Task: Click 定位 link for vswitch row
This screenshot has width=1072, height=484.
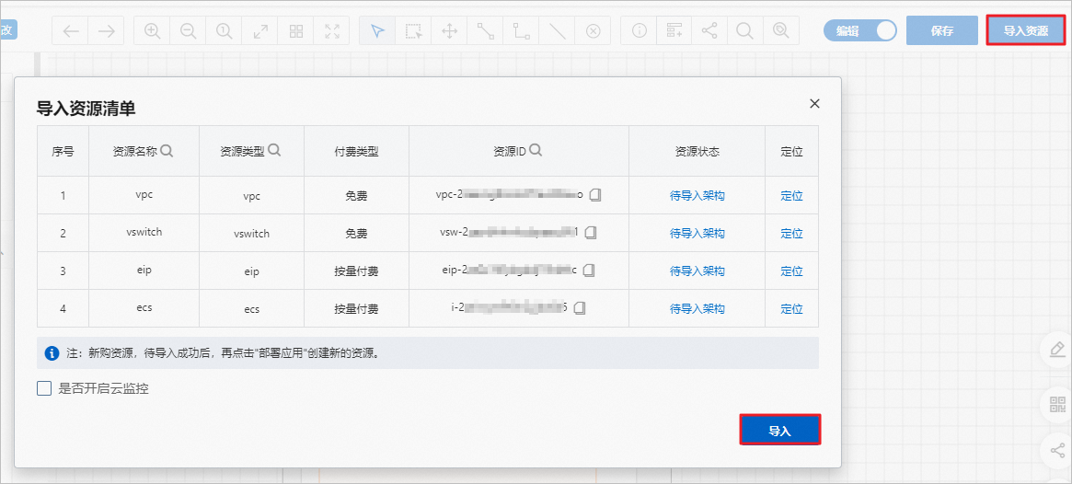Action: point(791,233)
